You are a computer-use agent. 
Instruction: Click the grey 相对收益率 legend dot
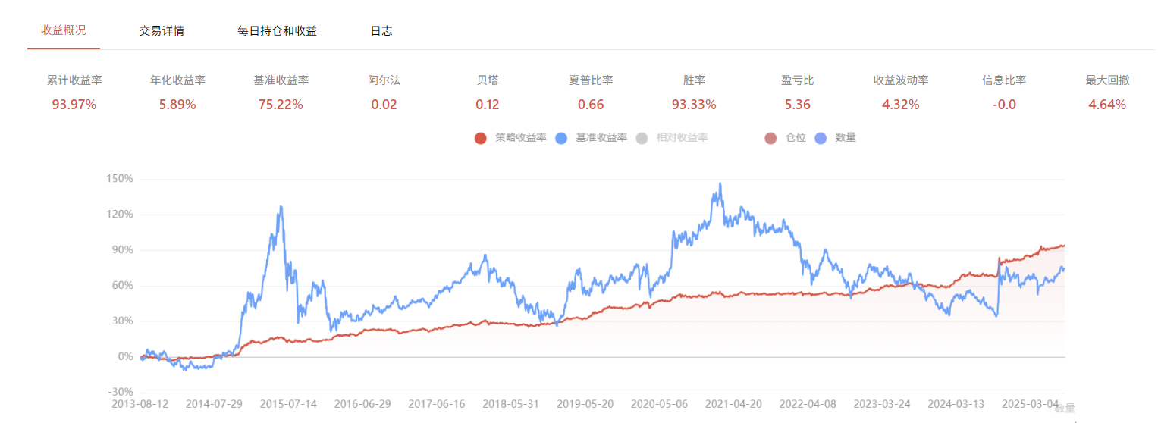click(642, 138)
